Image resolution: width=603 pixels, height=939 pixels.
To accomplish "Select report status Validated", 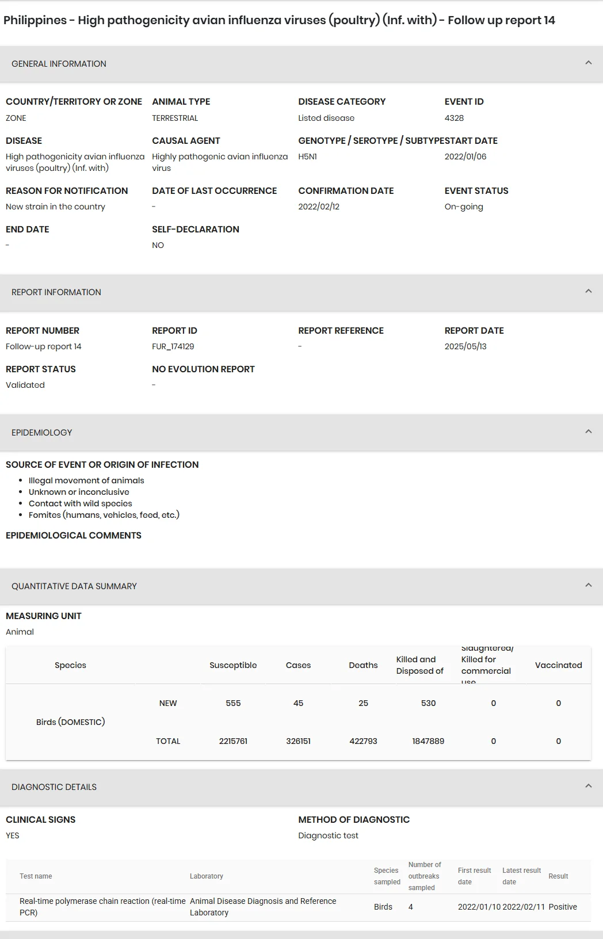I will pyautogui.click(x=25, y=385).
